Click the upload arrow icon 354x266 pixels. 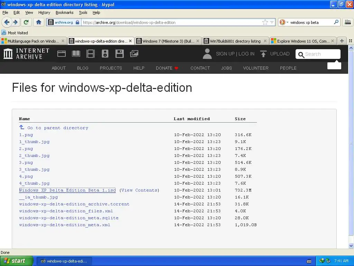263,54
